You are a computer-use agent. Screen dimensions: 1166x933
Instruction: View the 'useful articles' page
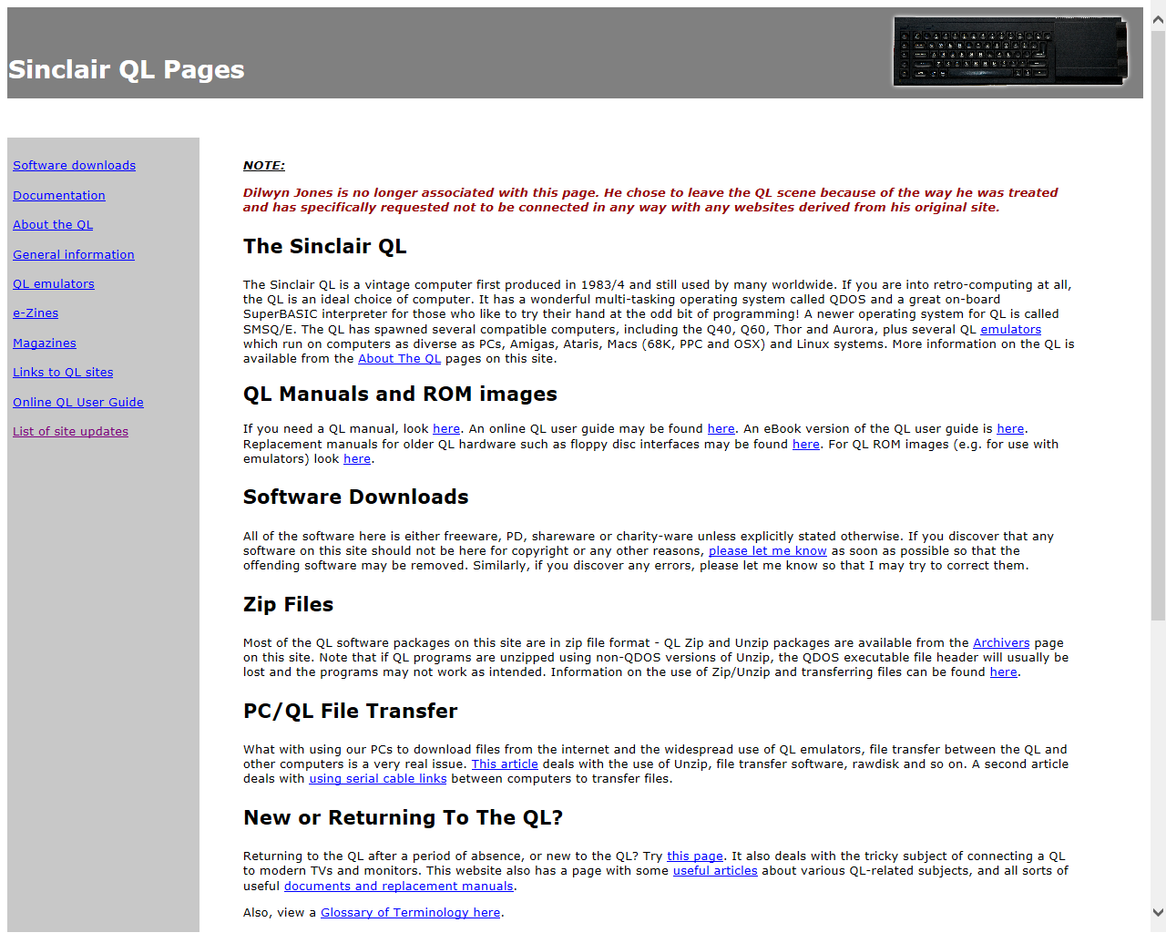(714, 870)
